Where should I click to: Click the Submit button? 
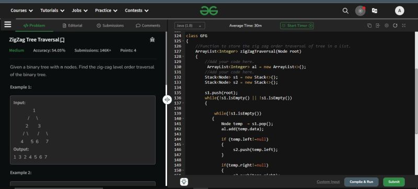point(394,182)
